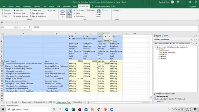Click the Redo icon

[10, 22]
